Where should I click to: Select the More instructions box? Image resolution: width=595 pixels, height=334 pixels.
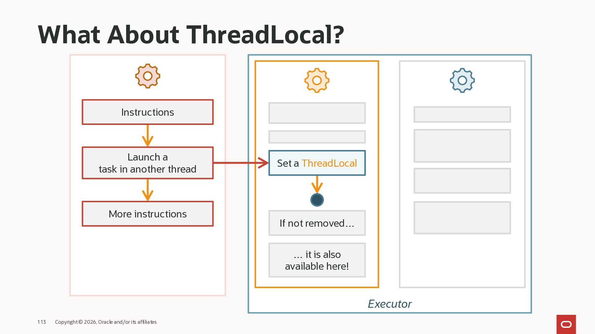148,214
